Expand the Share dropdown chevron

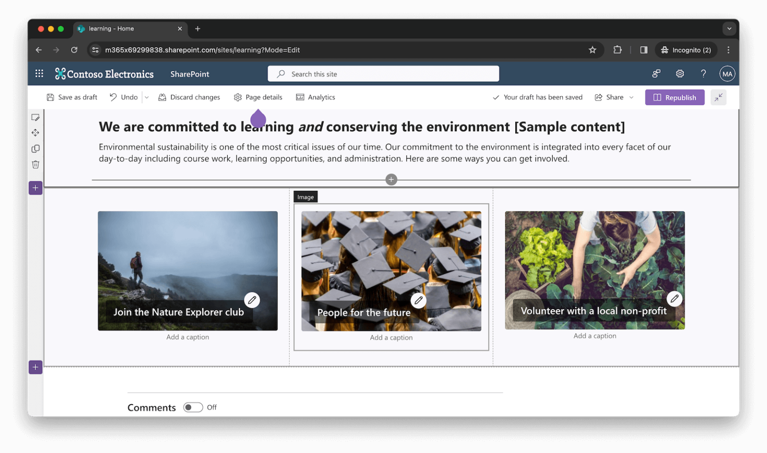pos(631,97)
